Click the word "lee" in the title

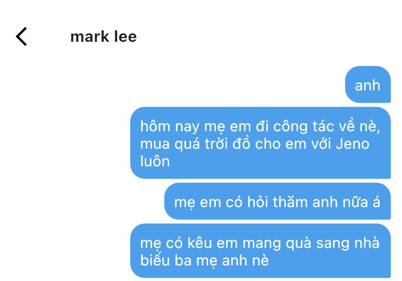click(x=125, y=36)
